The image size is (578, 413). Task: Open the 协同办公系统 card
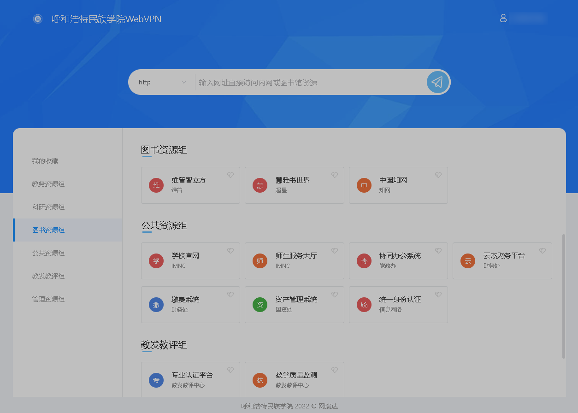[x=400, y=256]
